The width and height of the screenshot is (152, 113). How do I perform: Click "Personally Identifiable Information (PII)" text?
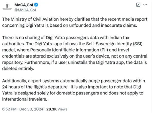coord(69,50)
